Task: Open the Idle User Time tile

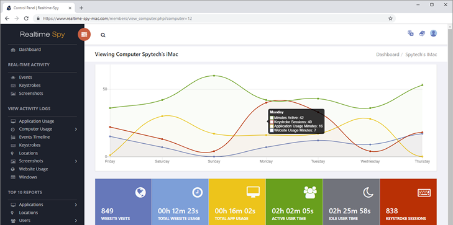Action: (351, 201)
